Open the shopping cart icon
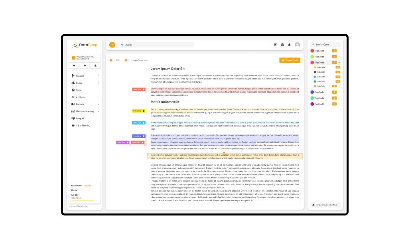The width and height of the screenshot is (410, 249). (x=275, y=45)
